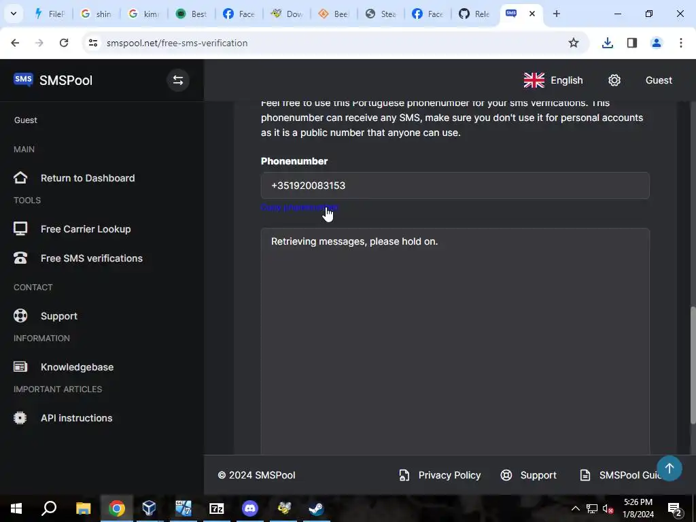Click the address bar URL
This screenshot has width=696, height=522.
[177, 43]
